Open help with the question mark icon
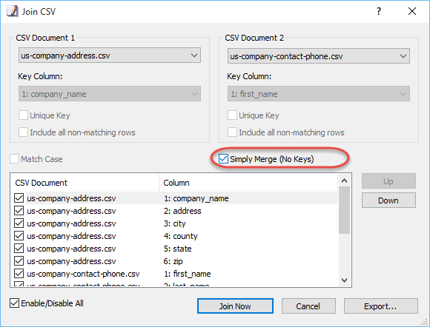430x327 pixels. [379, 11]
